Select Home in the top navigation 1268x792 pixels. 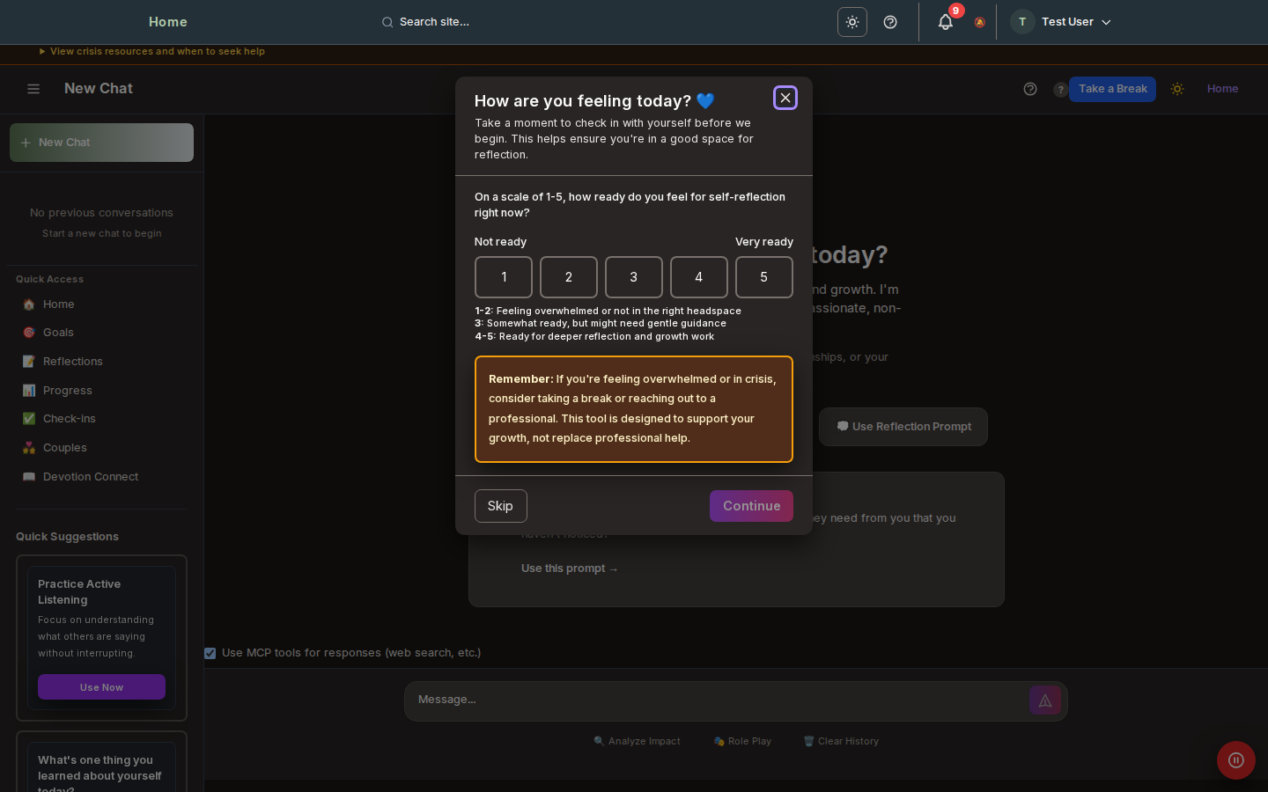coord(167,22)
